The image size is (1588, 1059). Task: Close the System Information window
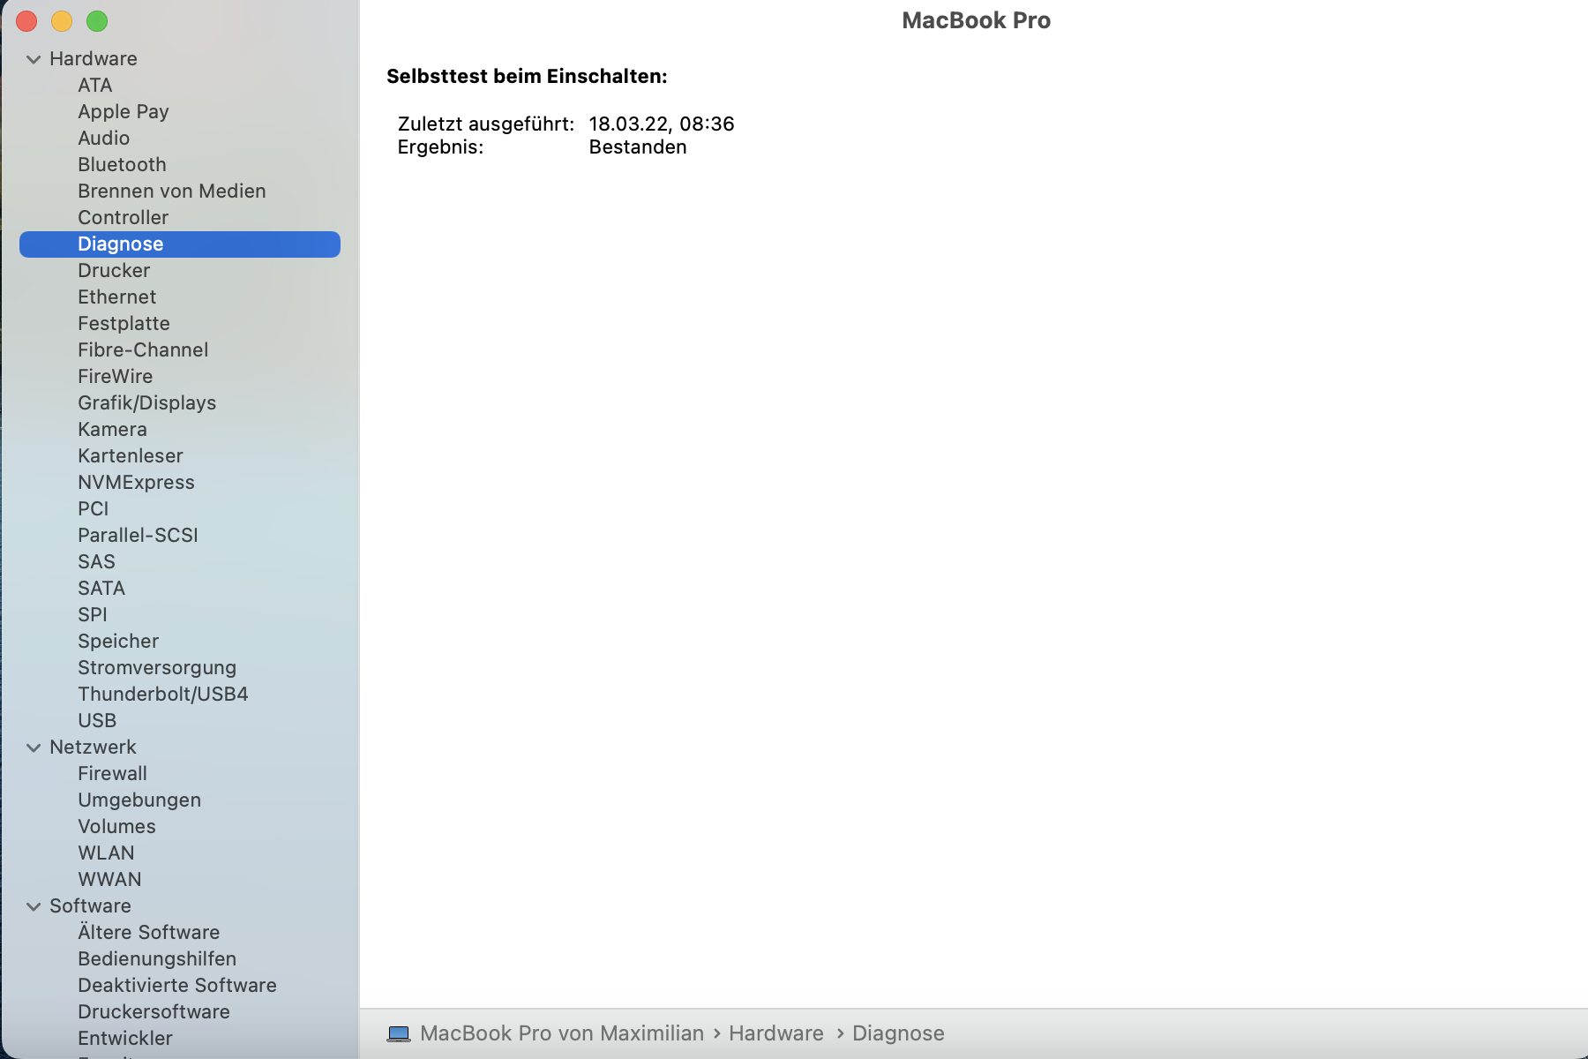[26, 21]
